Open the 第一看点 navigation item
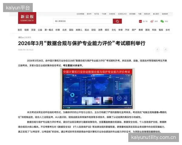This screenshot has height=145, width=182. [x=49, y=30]
